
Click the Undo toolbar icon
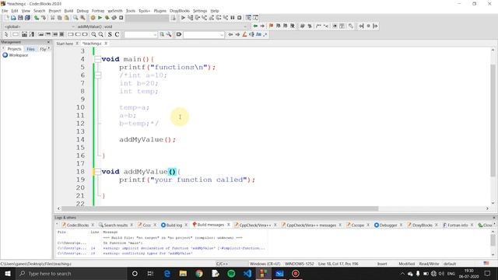[x=37, y=18]
